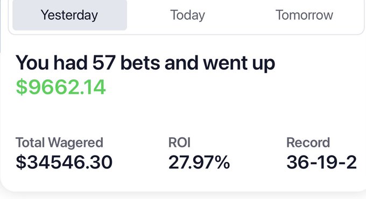Click the 36-19-2 record value

(322, 162)
